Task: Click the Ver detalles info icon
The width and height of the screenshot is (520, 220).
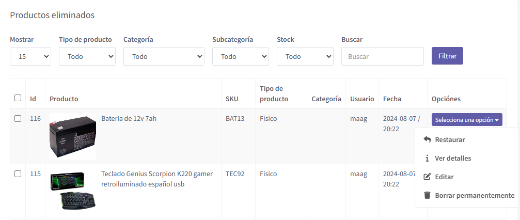Action: pos(427,158)
